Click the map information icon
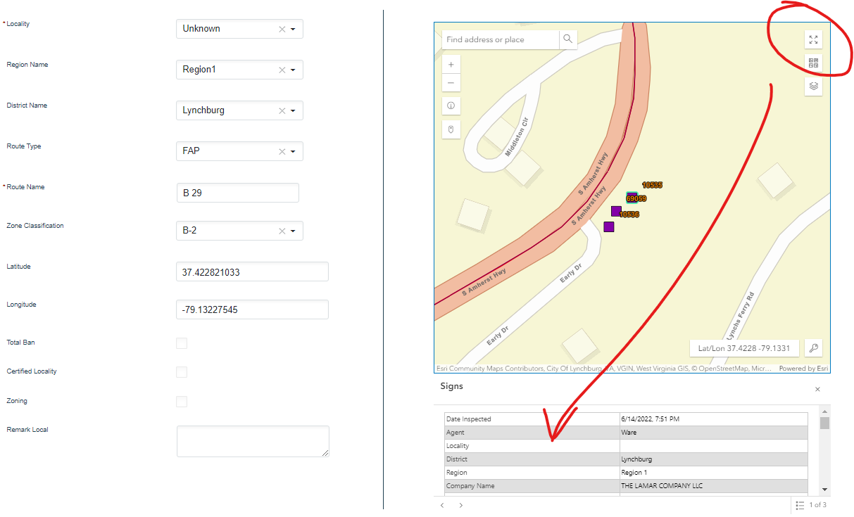854x517 pixels. (x=451, y=106)
